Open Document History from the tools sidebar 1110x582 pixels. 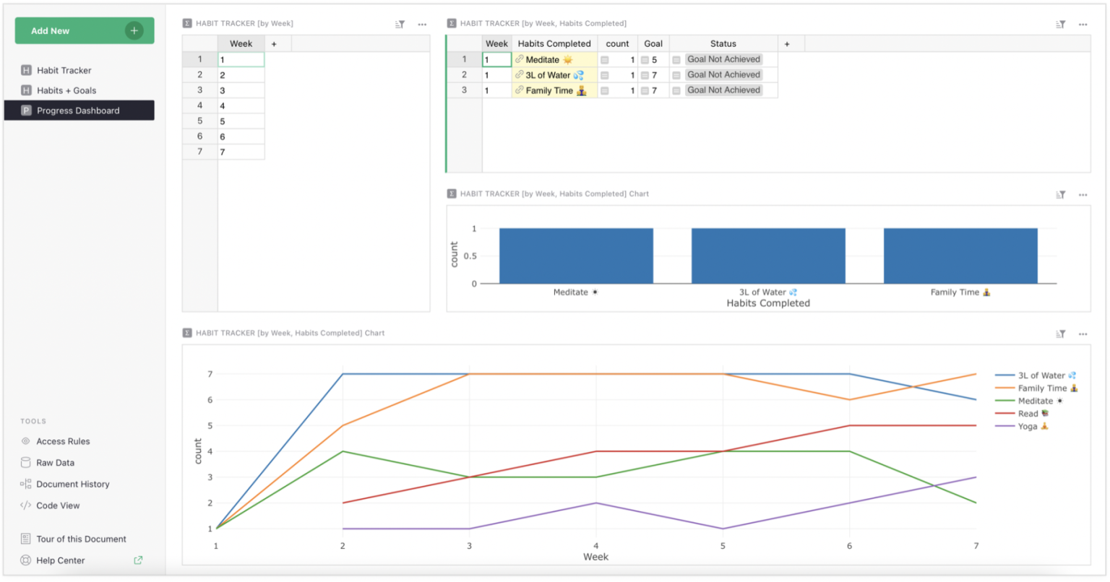click(x=25, y=484)
